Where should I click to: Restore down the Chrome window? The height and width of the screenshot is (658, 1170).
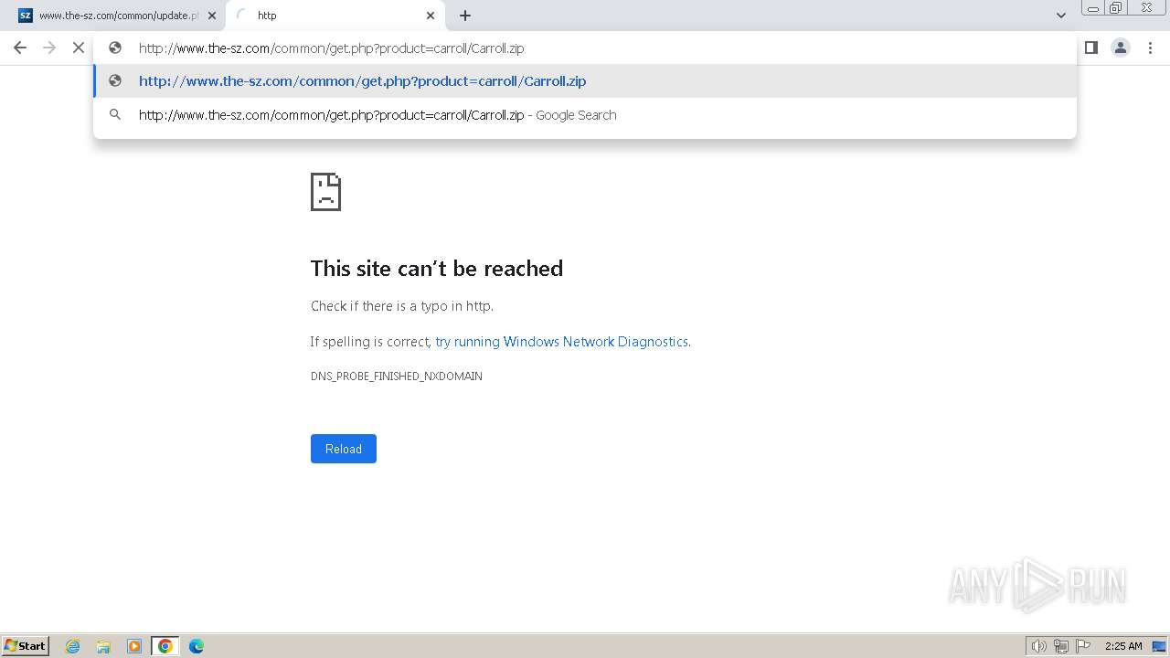pyautogui.click(x=1116, y=8)
